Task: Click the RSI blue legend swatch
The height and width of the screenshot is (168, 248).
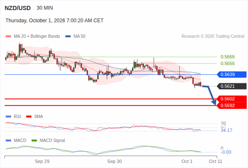Action: click(x=8, y=117)
